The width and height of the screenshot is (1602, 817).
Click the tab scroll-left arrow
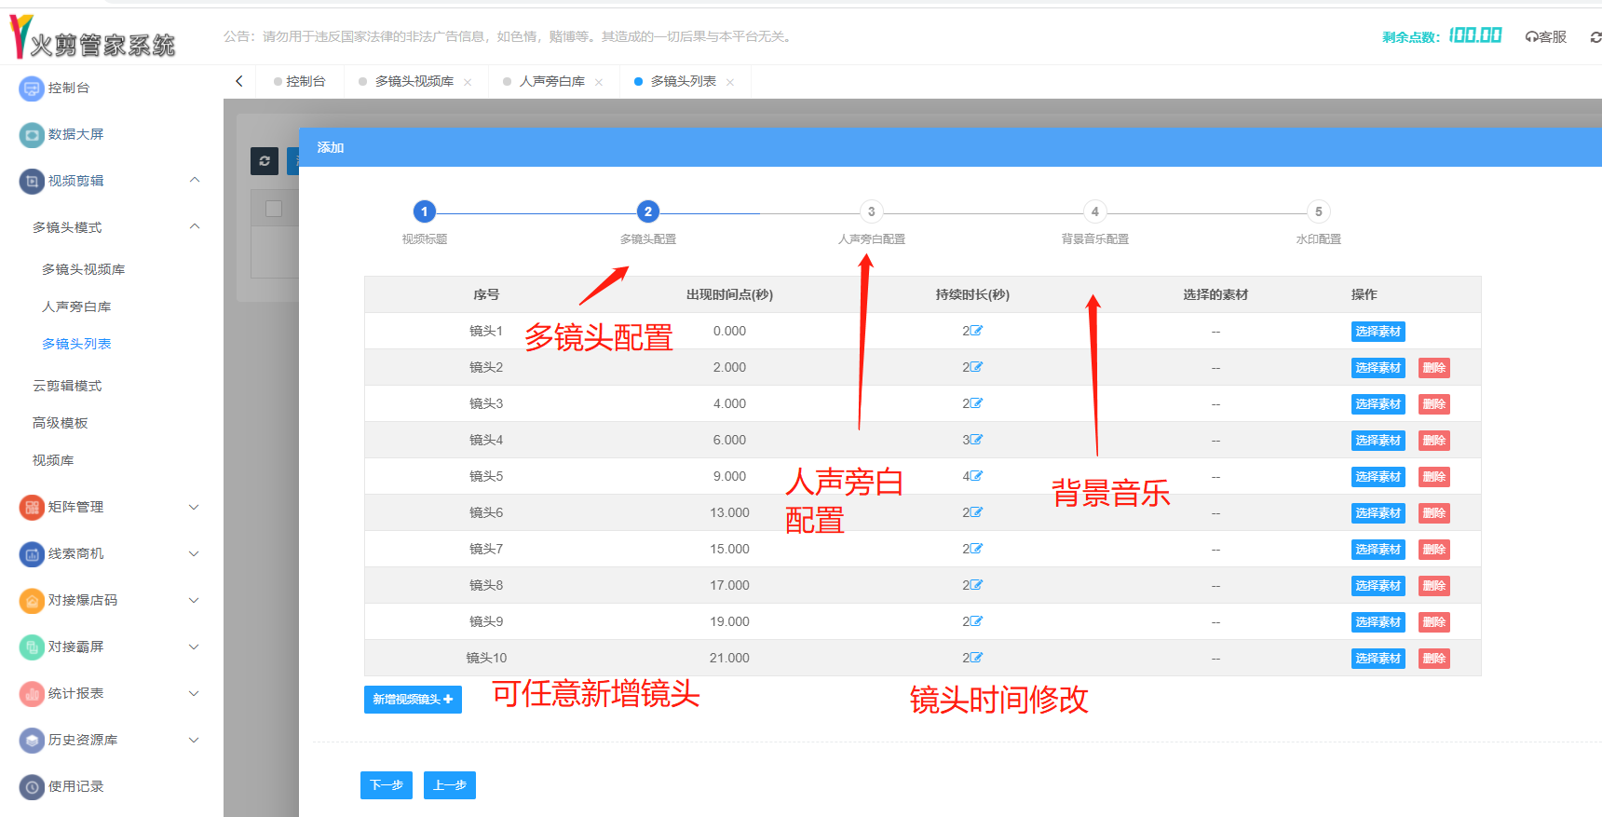click(239, 81)
